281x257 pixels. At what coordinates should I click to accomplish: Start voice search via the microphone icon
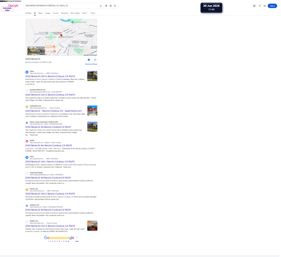106,6
